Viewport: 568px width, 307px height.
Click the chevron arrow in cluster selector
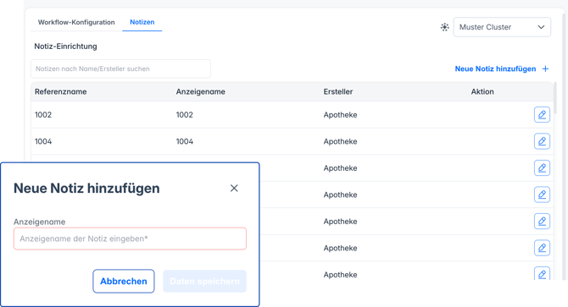click(541, 27)
